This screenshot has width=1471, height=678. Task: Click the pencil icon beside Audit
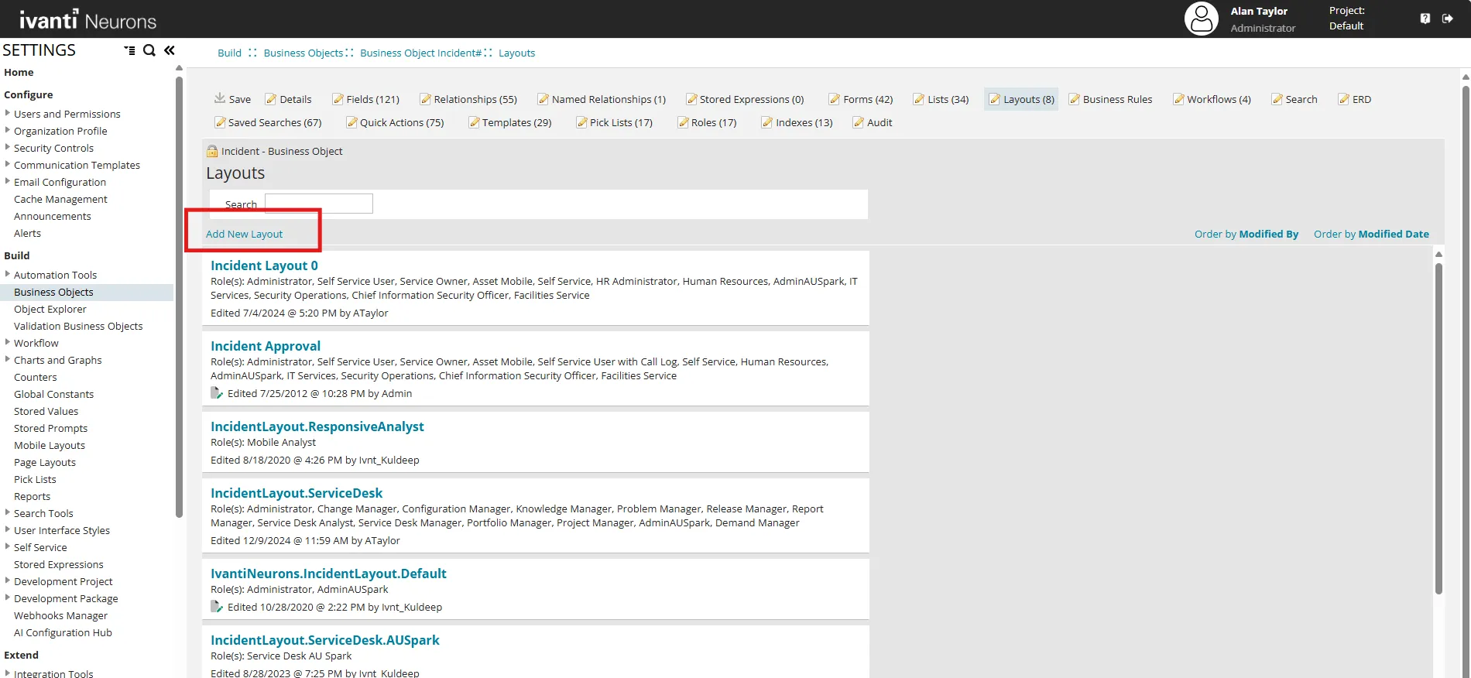(x=859, y=122)
